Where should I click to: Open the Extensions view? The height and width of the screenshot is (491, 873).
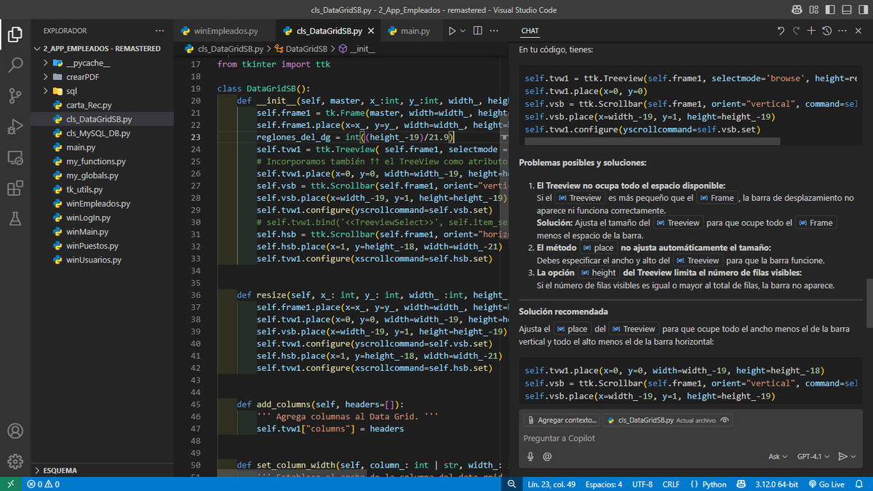15,188
